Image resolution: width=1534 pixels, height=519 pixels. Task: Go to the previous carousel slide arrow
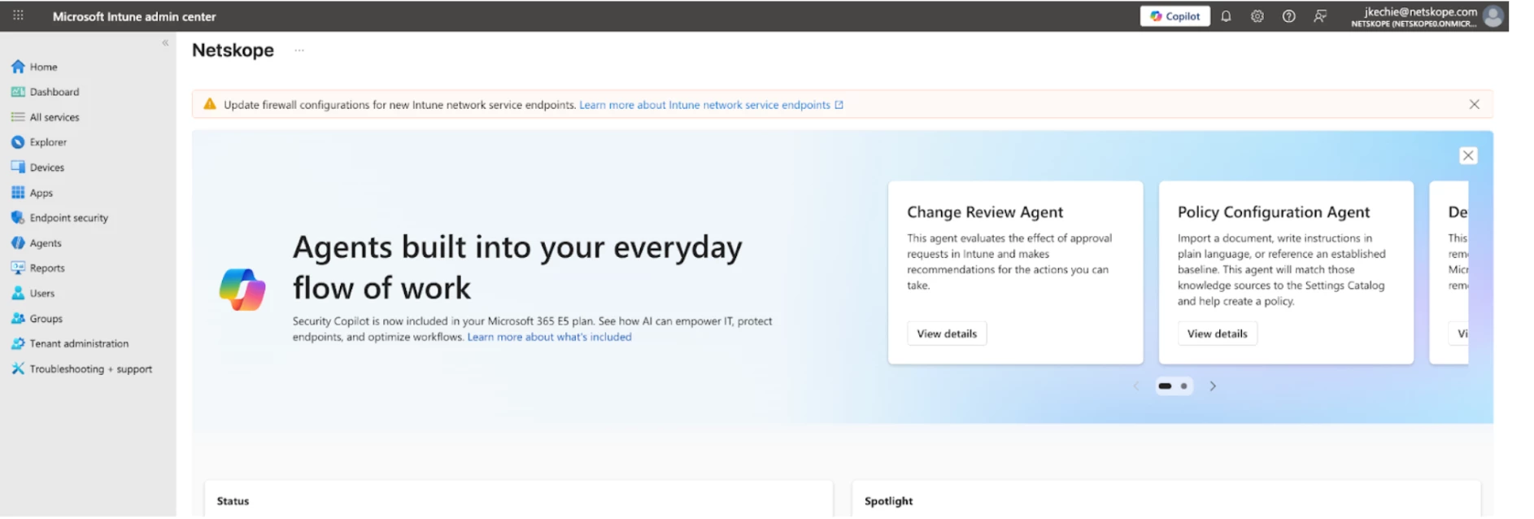(1136, 386)
